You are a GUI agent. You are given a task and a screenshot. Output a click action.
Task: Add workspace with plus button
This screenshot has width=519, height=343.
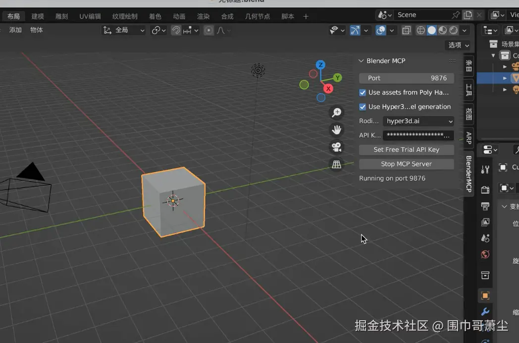coord(306,16)
